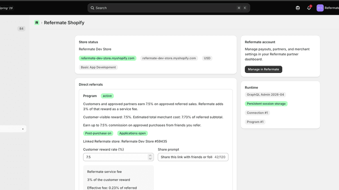Select the highlighted sidebar item with dot
The width and height of the screenshot is (339, 190).
pos(13,129)
